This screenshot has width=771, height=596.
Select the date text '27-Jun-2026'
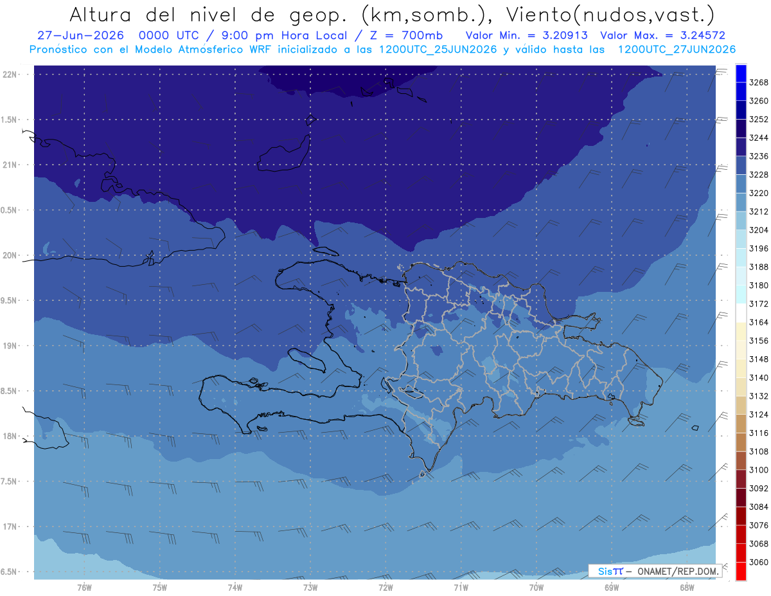[80, 35]
